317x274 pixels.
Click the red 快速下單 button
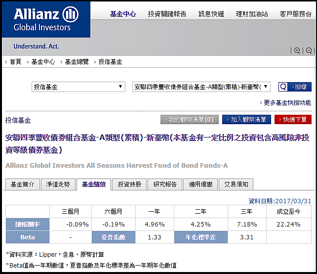pos(293,120)
